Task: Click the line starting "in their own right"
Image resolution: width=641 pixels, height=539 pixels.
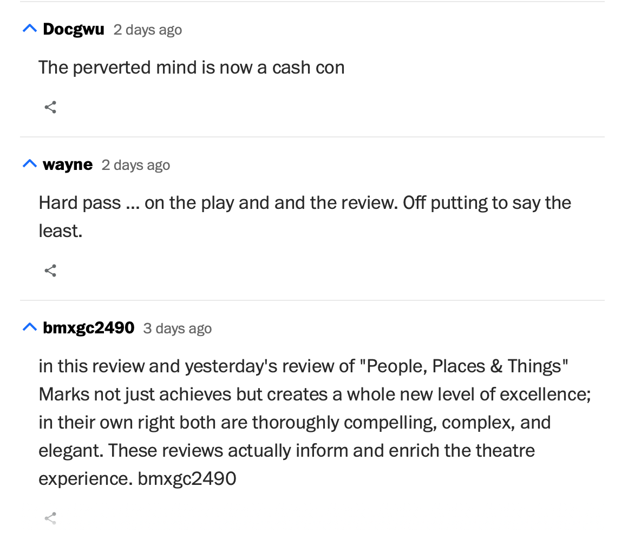Action: (x=295, y=423)
